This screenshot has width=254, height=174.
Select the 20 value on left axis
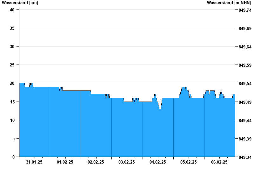click(12, 84)
